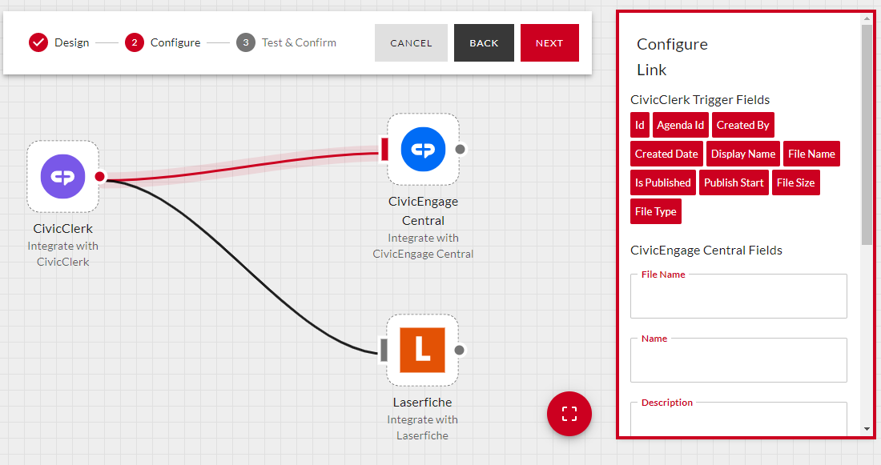This screenshot has height=465, width=881.
Task: Insert the Is Published trigger field
Action: (x=663, y=182)
